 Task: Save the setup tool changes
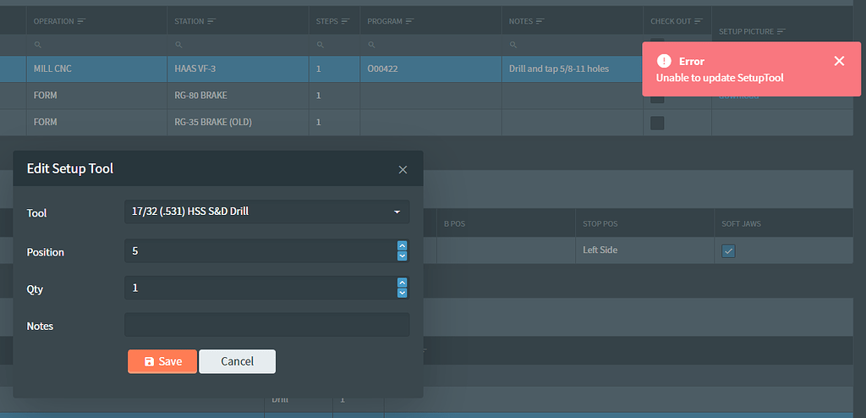click(x=162, y=361)
